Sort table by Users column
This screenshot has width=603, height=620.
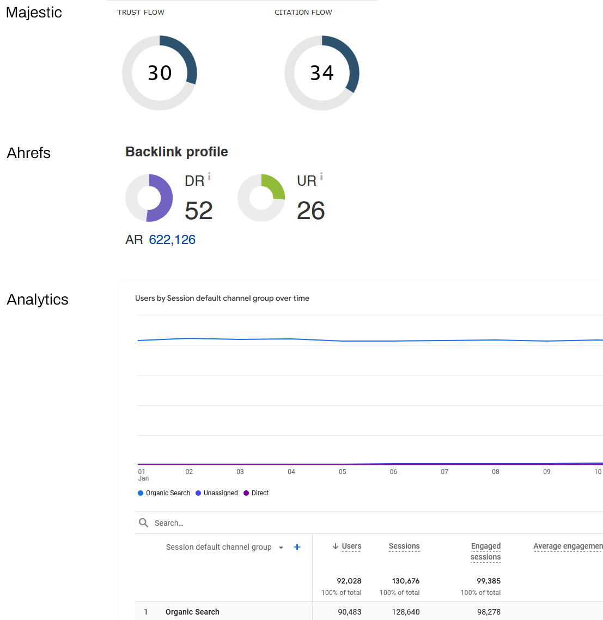click(x=351, y=546)
